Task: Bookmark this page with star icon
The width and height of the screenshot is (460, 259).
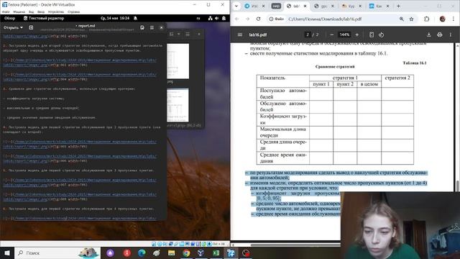Action: coord(411,19)
